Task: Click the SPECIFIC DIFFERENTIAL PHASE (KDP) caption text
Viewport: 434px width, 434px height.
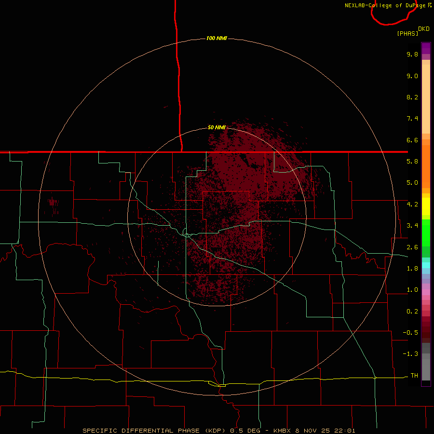Action: click(154, 431)
